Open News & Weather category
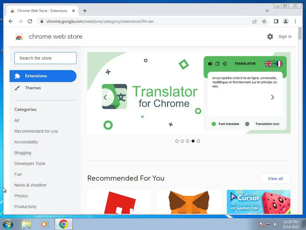 click(30, 185)
